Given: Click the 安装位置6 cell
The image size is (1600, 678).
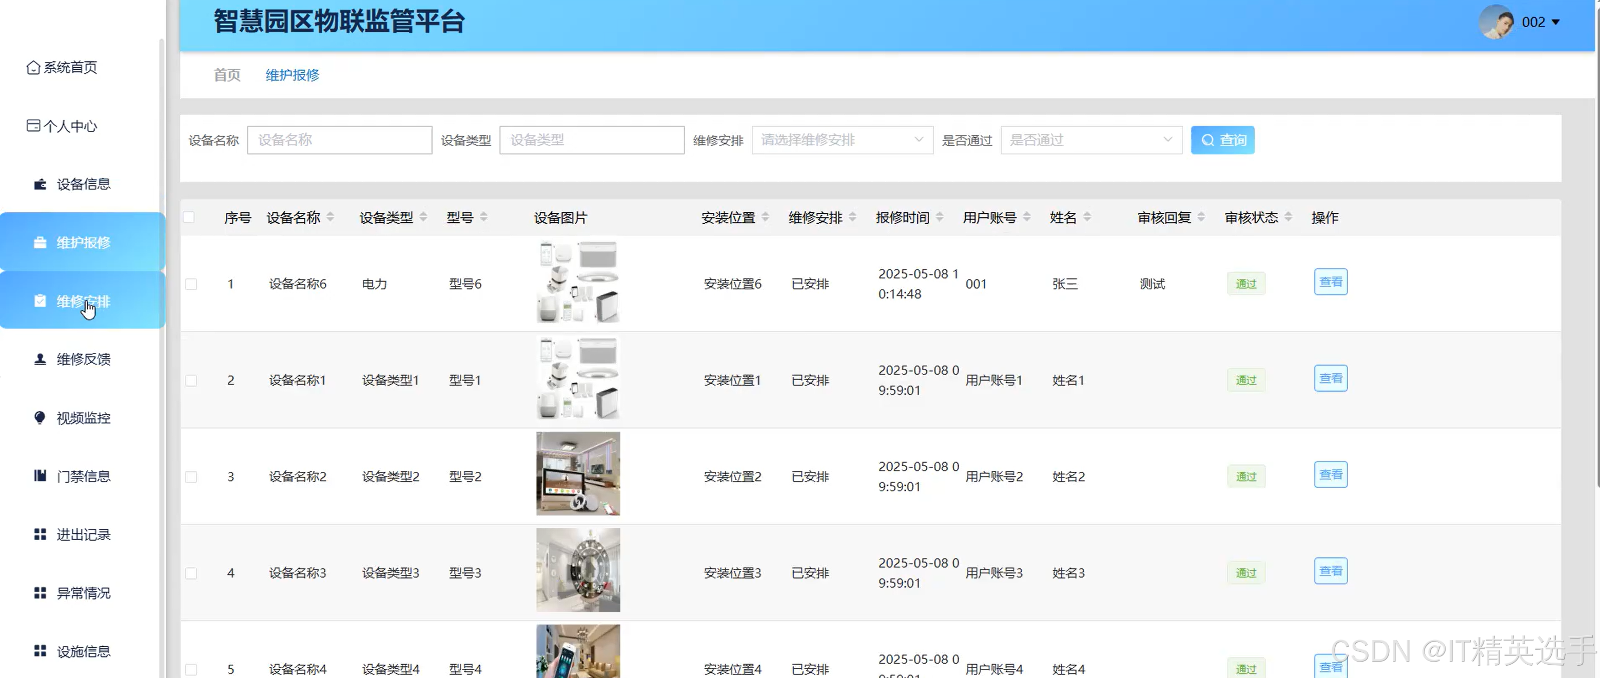Looking at the screenshot, I should coord(732,284).
